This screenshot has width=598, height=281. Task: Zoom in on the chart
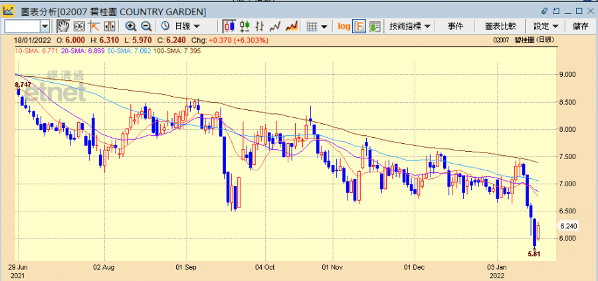tap(130, 26)
